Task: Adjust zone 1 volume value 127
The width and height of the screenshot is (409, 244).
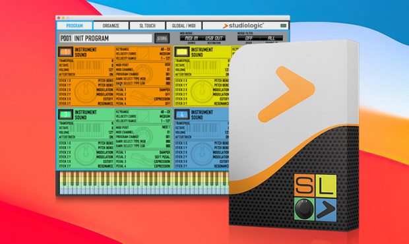Action: tap(111, 70)
